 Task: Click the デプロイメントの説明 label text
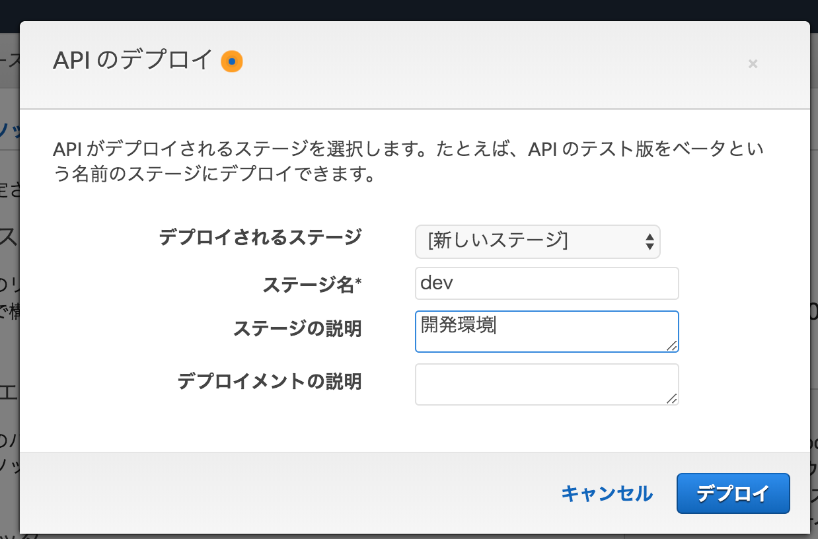(270, 382)
